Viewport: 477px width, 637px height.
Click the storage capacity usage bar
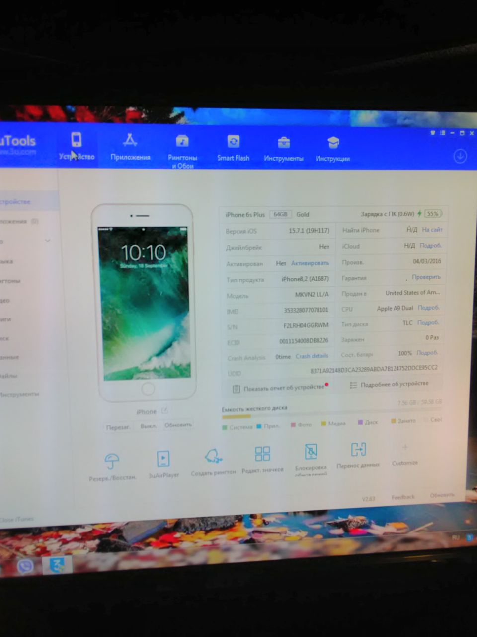[331, 414]
